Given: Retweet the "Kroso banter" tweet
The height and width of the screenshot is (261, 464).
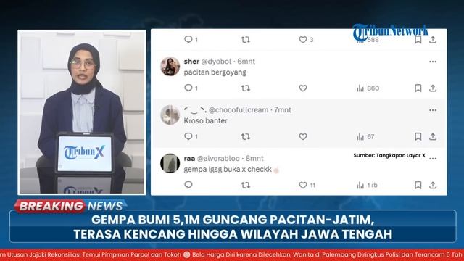Looking at the screenshot, I should (245, 137).
